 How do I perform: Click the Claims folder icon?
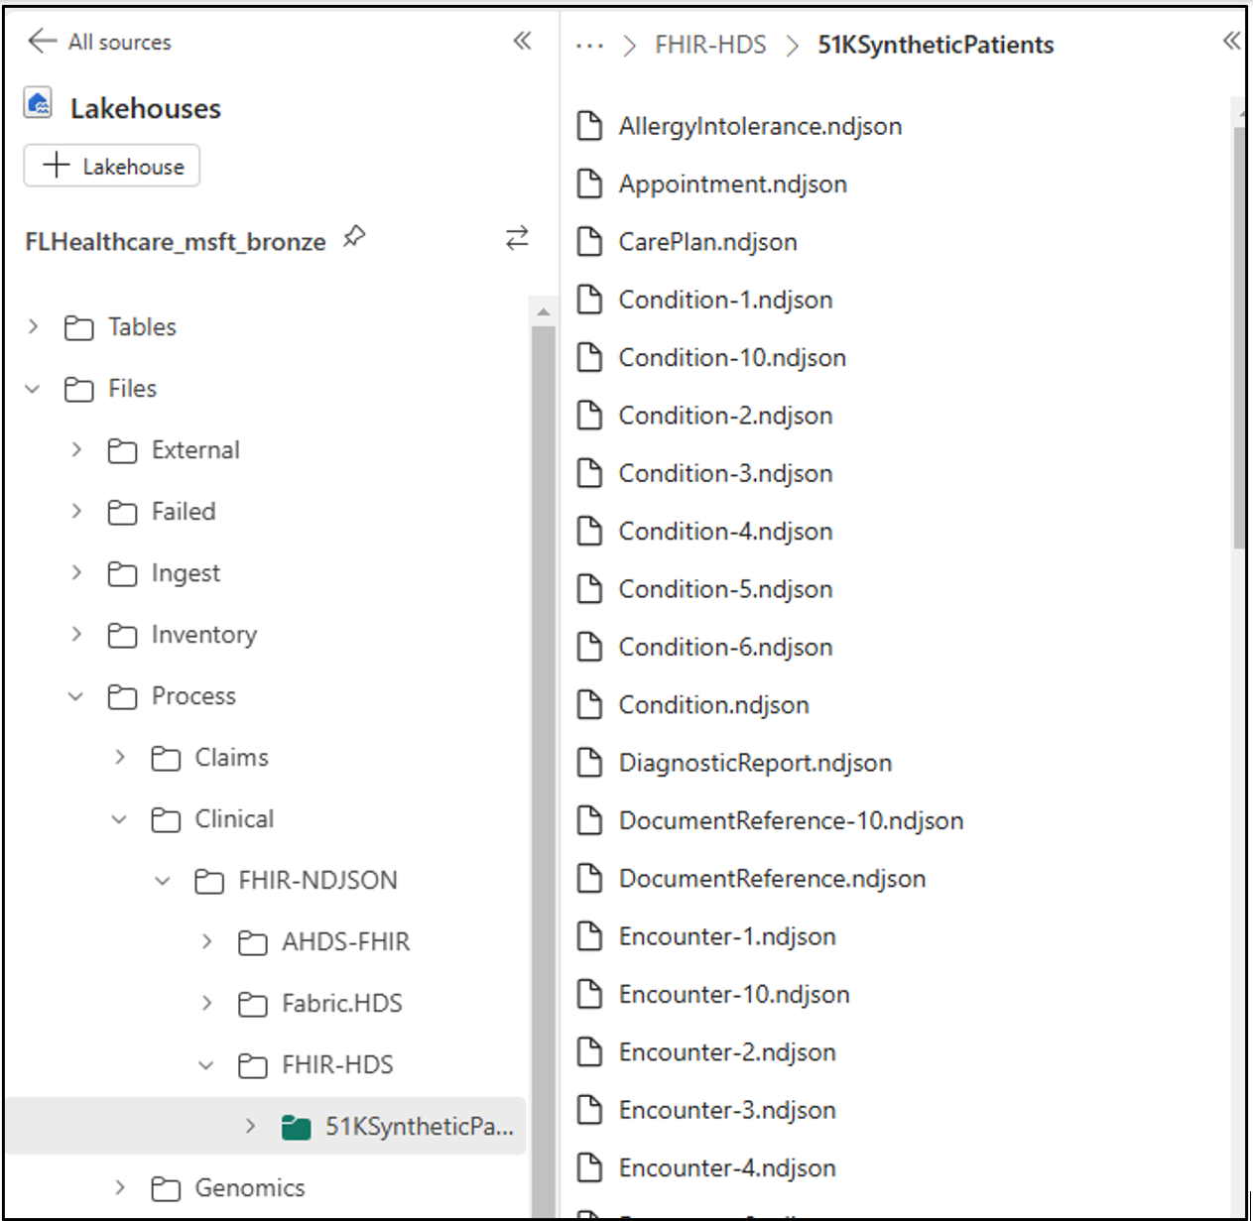pos(166,758)
